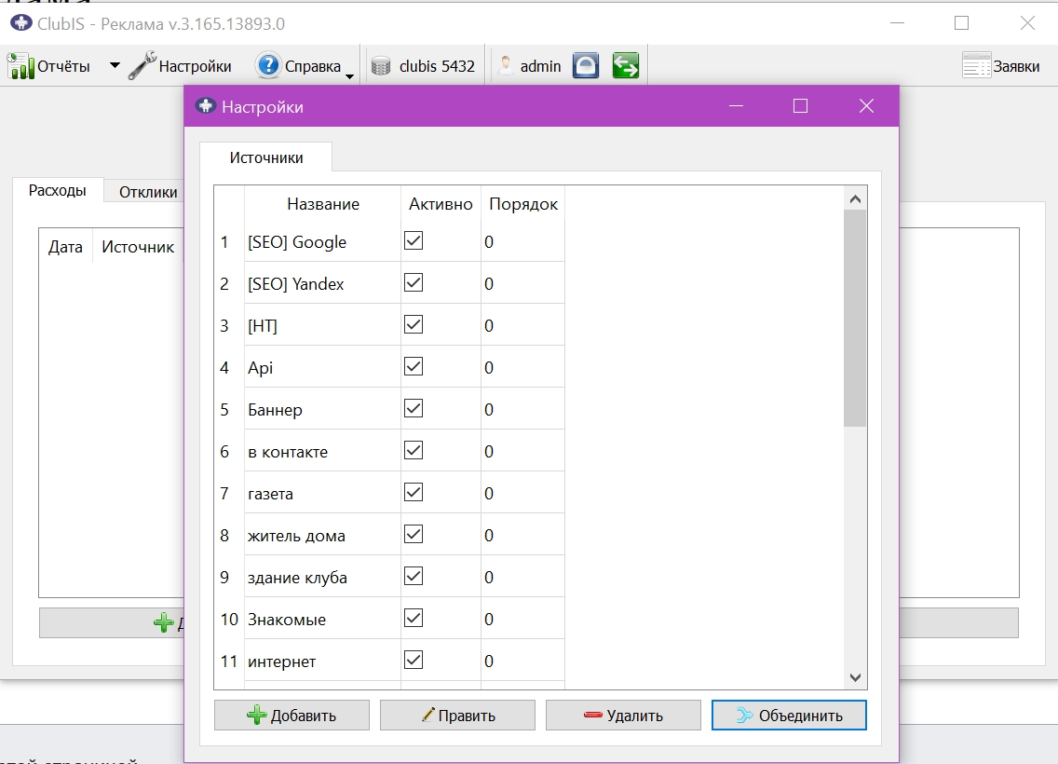
Task: Click the logo icon in Настройки title bar
Action: pyautogui.click(x=205, y=106)
